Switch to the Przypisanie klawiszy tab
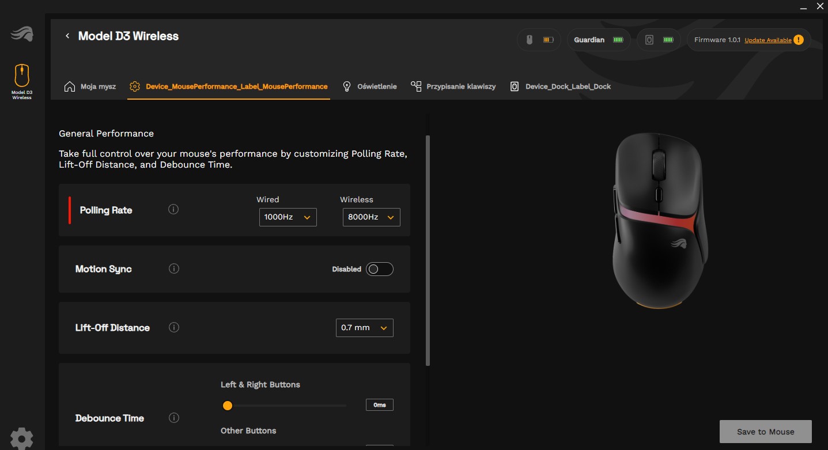Screen dimensions: 828x450 453,86
